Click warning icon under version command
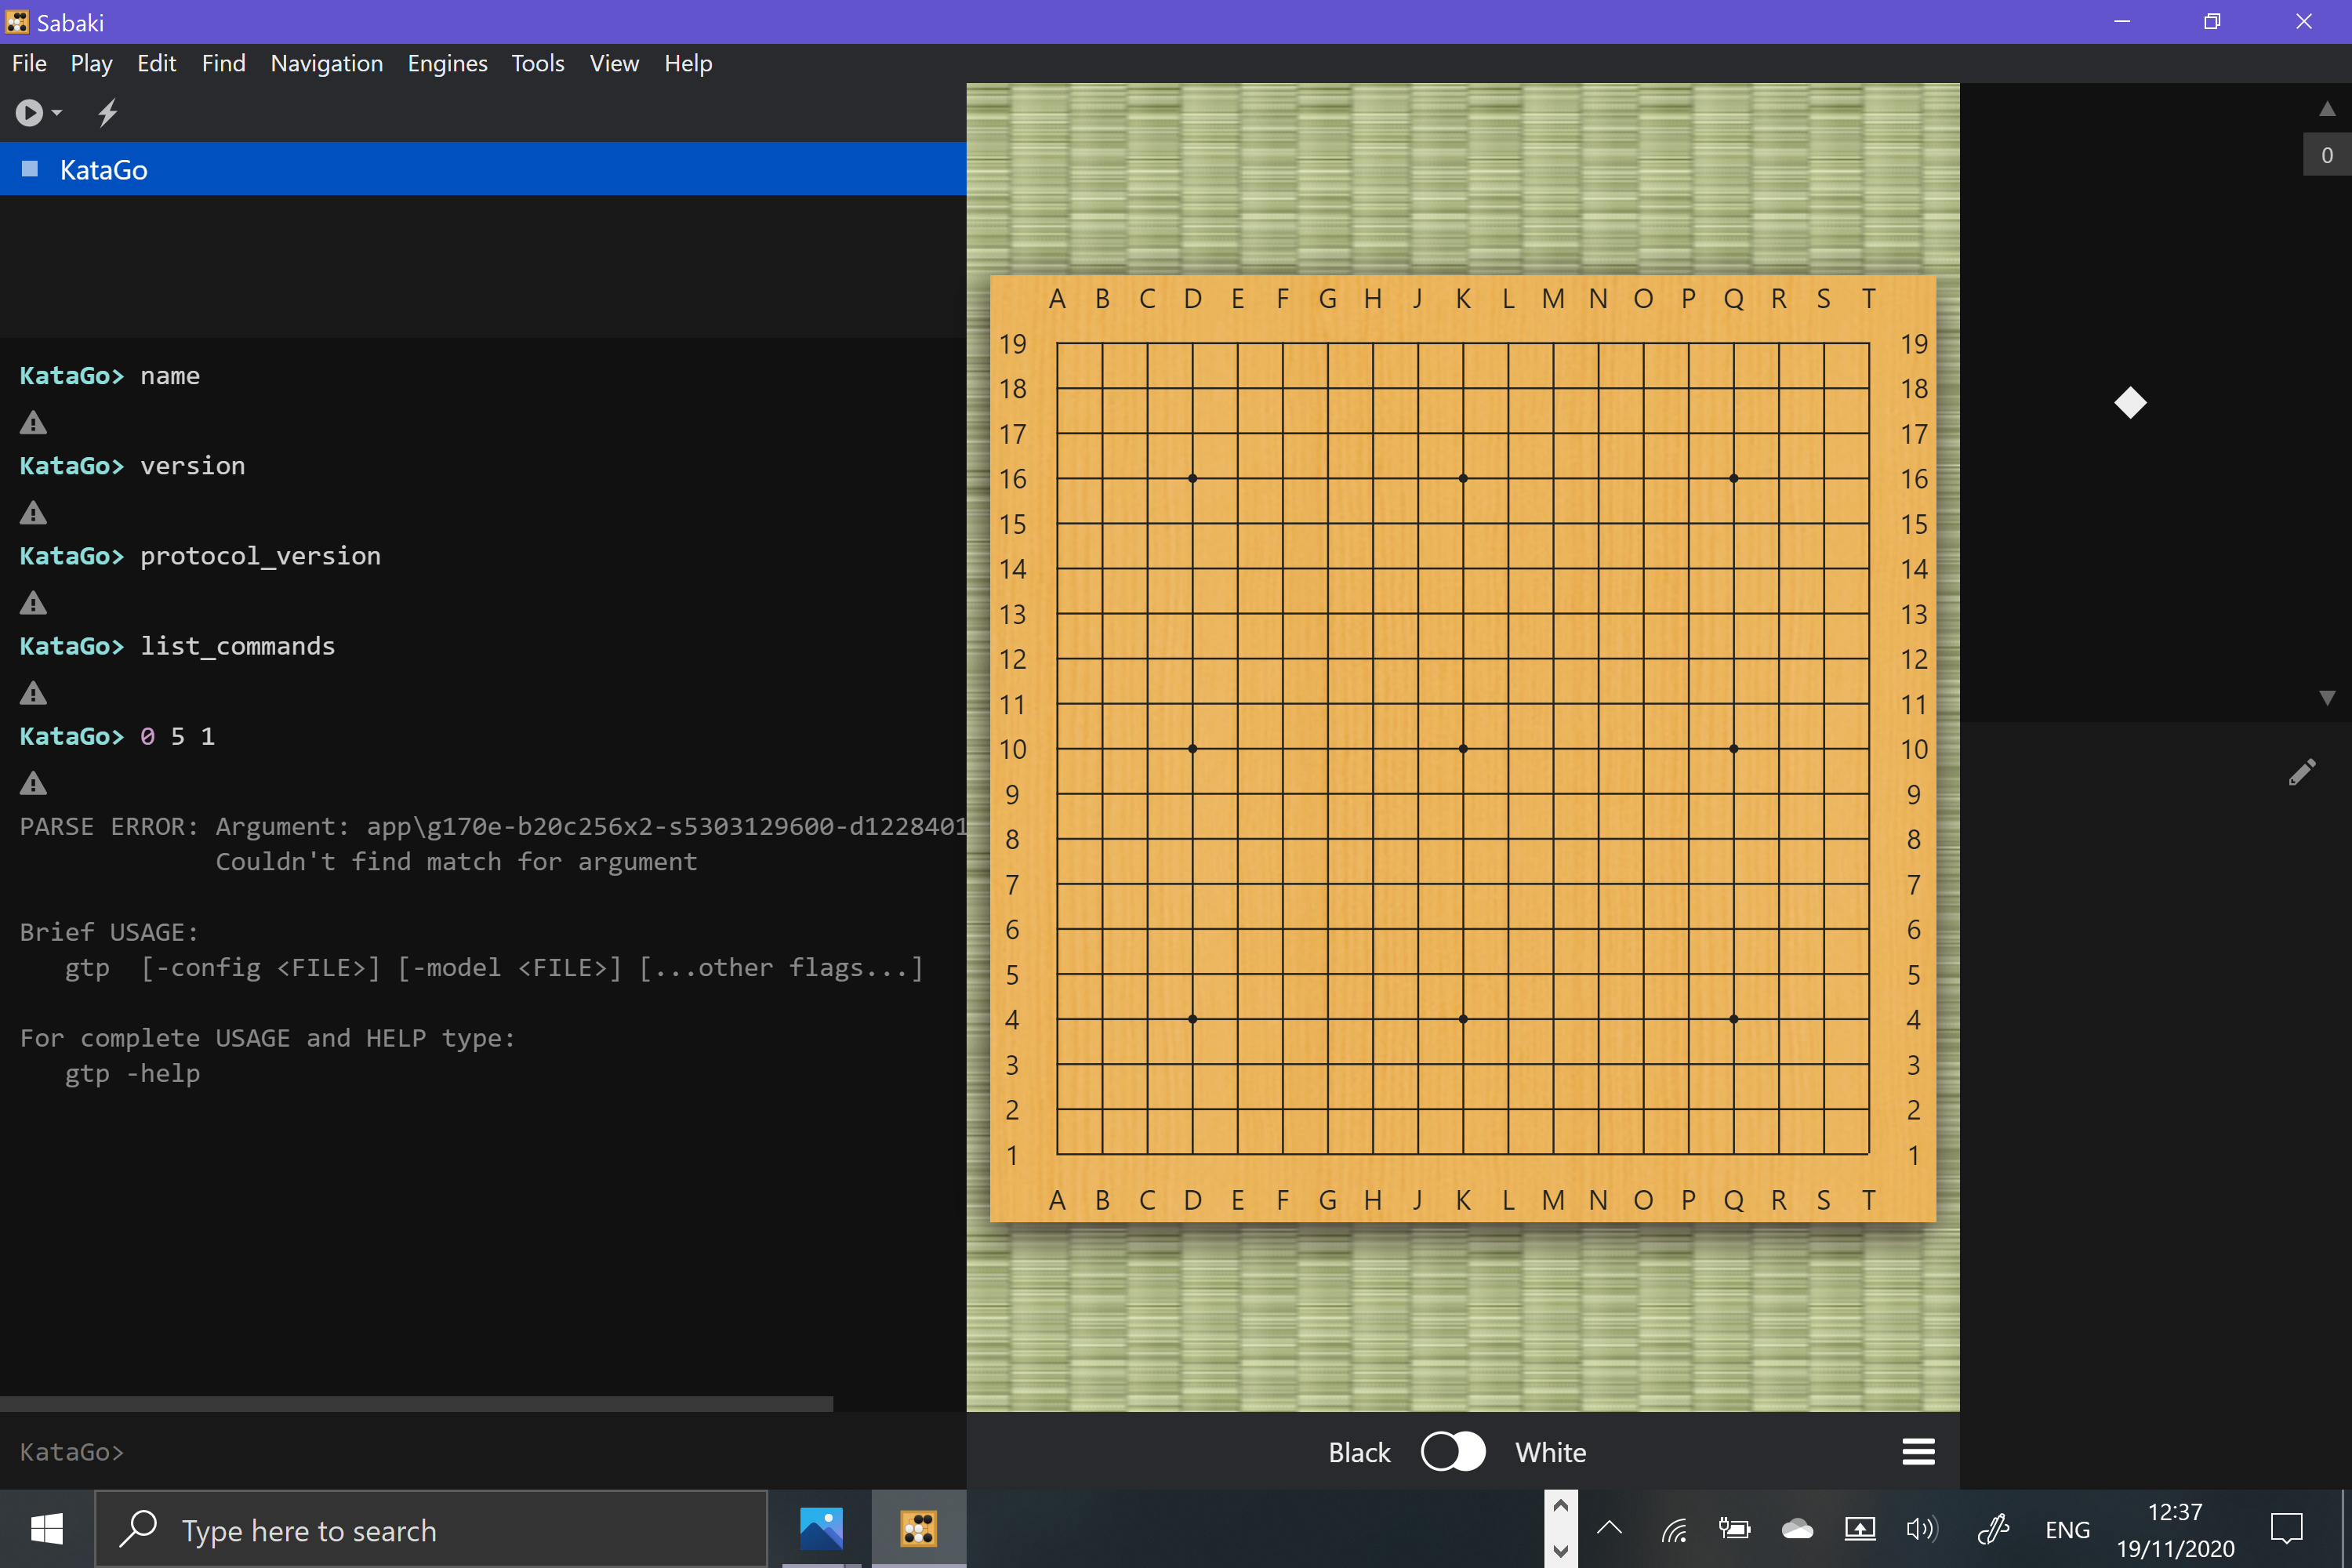Viewport: 2352px width, 1568px height. pos(33,513)
